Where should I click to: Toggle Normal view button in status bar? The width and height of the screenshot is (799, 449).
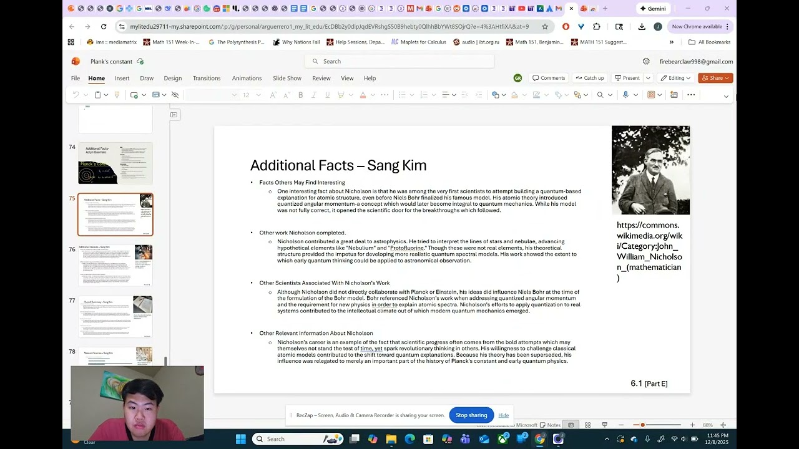click(x=571, y=425)
